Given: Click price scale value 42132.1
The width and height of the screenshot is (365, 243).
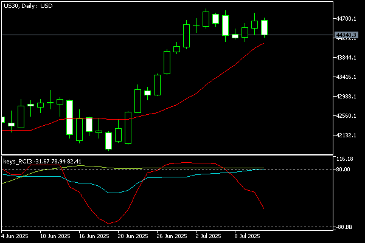Looking at the screenshot, I should point(346,135).
